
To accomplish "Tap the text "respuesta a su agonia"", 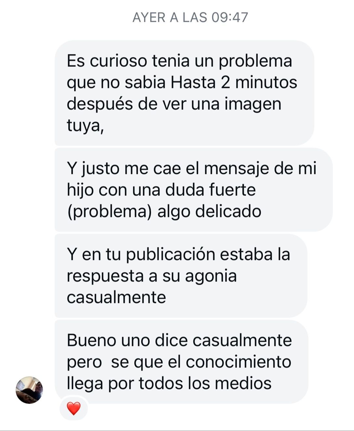I will [152, 276].
